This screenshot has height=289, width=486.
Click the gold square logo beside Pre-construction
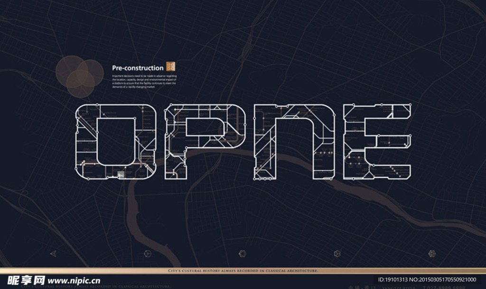tap(171, 66)
